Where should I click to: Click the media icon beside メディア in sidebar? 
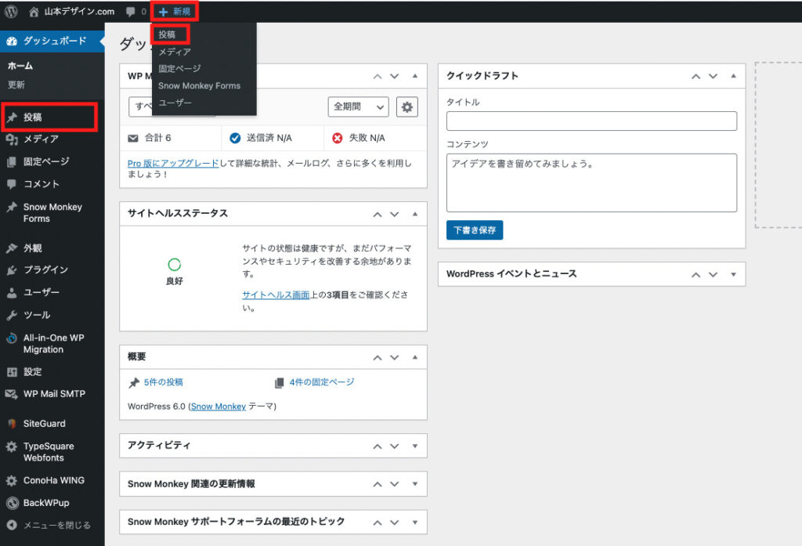12,139
